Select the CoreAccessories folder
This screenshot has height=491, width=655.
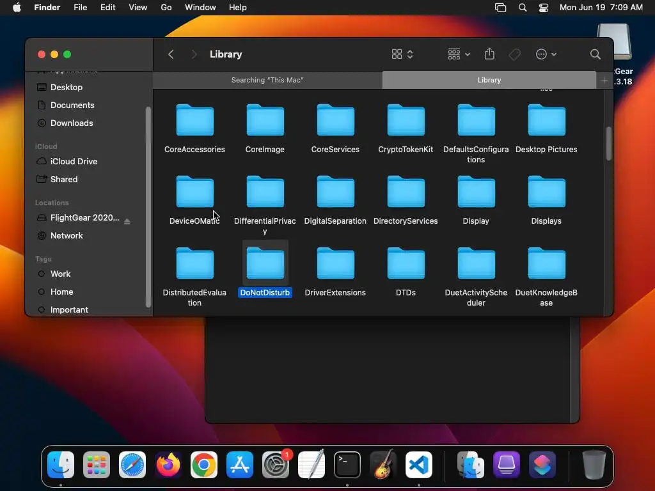pyautogui.click(x=194, y=120)
